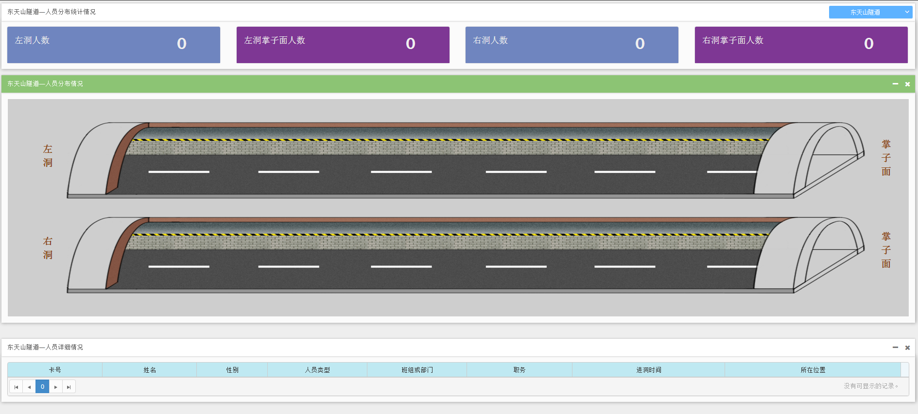918x414 pixels.
Task: Click the 左洞人数 statistics card
Action: click(114, 45)
